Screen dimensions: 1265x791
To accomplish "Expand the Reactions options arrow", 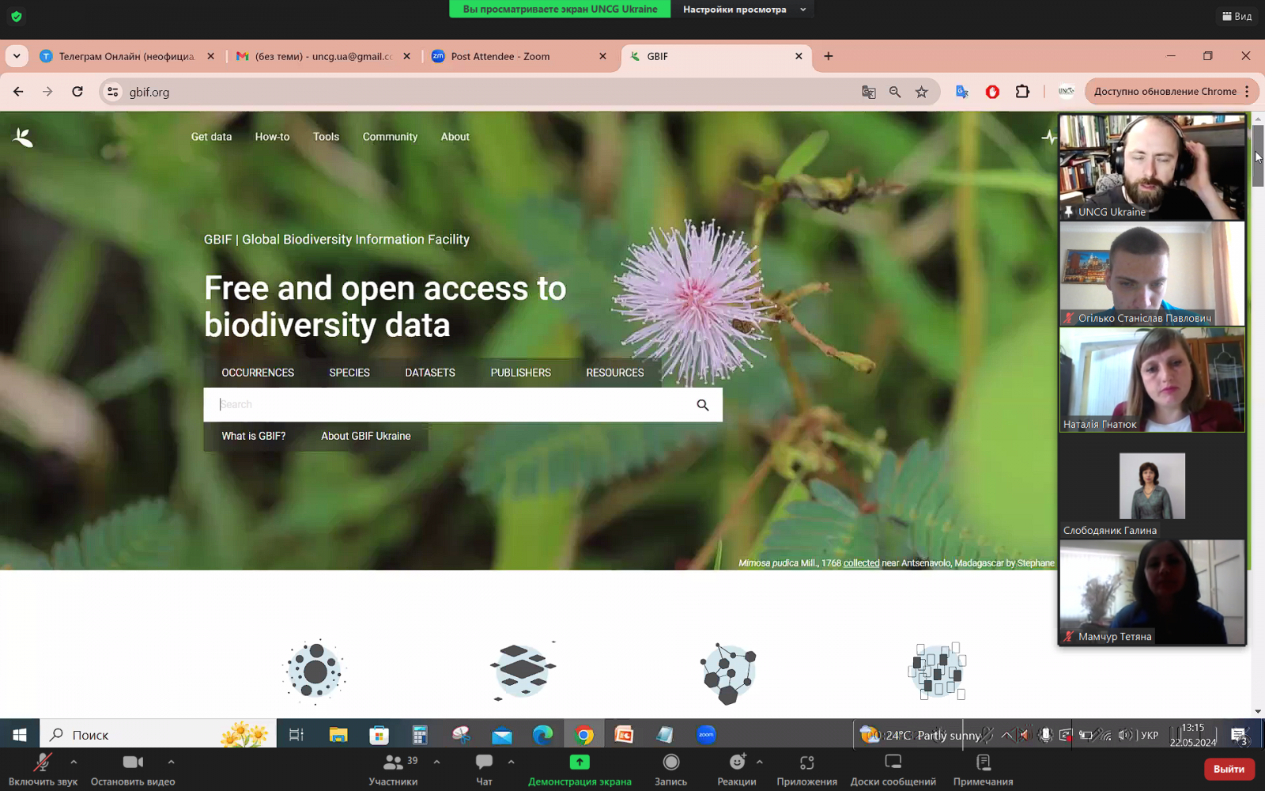I will [x=759, y=763].
